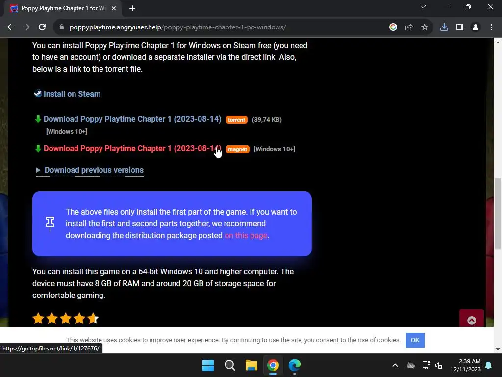Viewport: 502px width, 377px height.
Task: Toggle the Chrome side panel
Action: click(460, 27)
